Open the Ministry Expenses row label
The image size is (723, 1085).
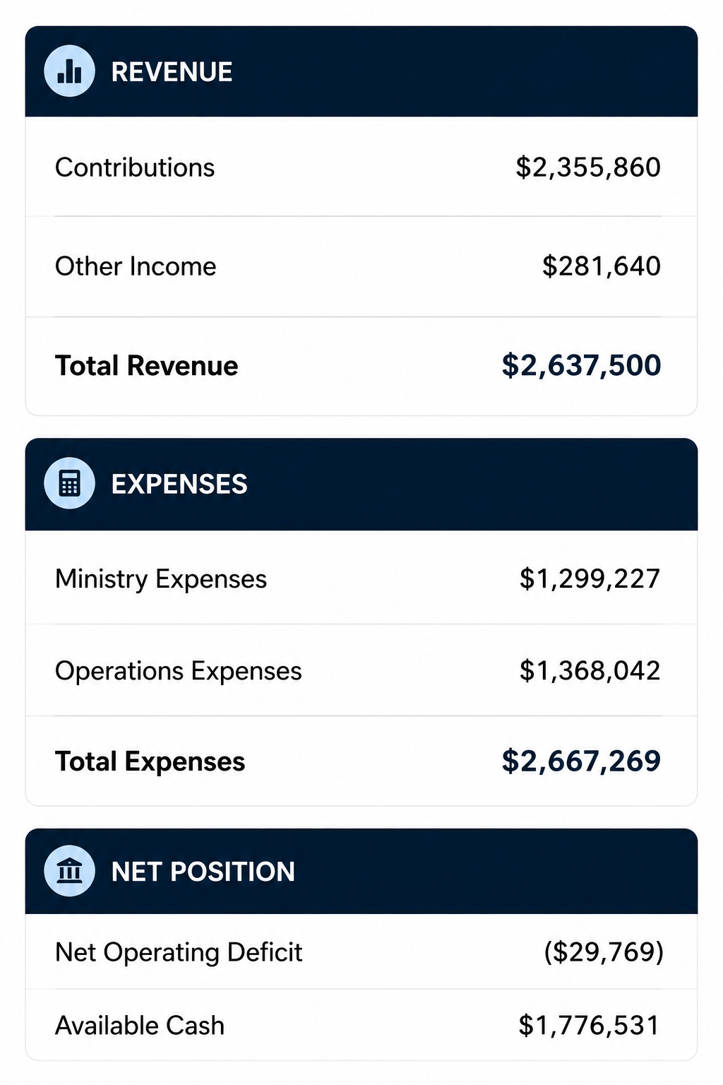point(161,579)
